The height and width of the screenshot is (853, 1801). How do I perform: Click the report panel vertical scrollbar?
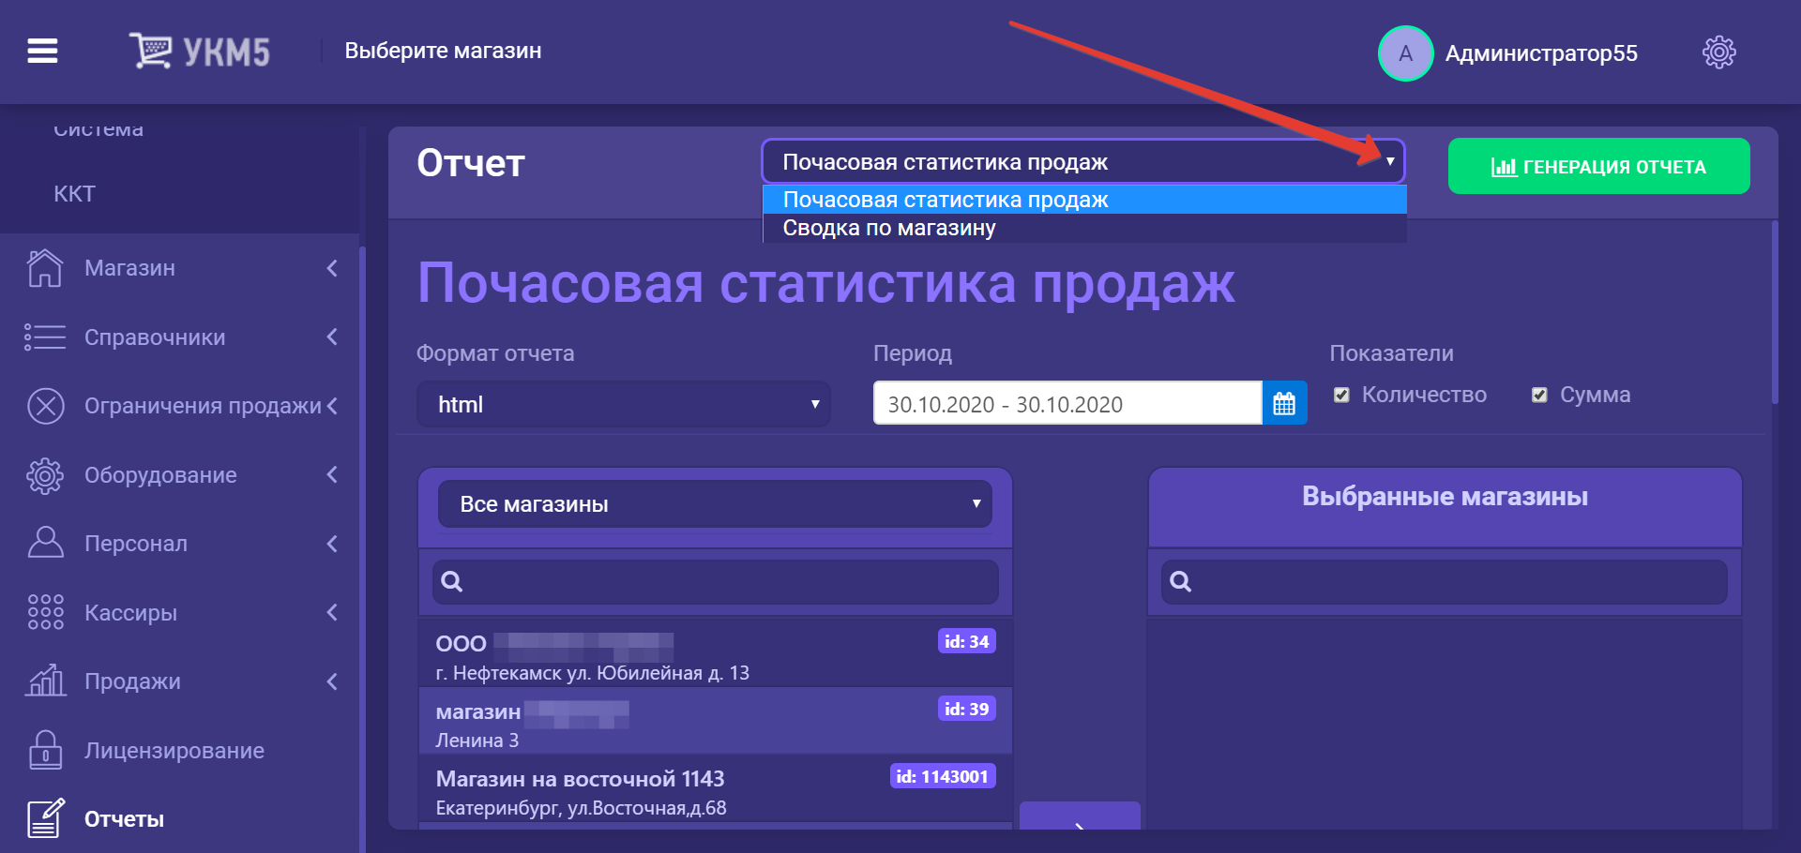click(1774, 313)
